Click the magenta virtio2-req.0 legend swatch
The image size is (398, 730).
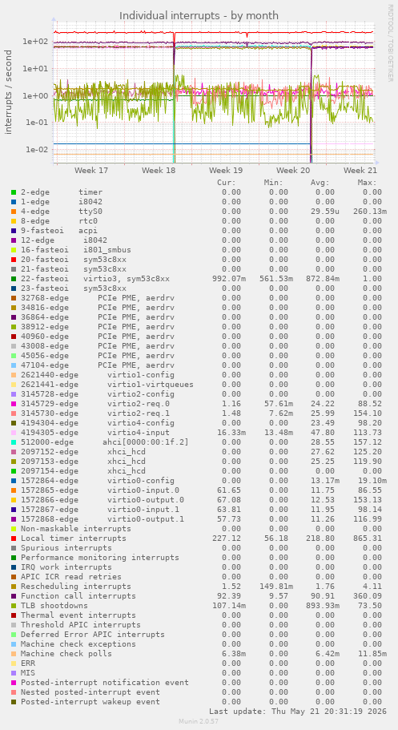pos(14,404)
